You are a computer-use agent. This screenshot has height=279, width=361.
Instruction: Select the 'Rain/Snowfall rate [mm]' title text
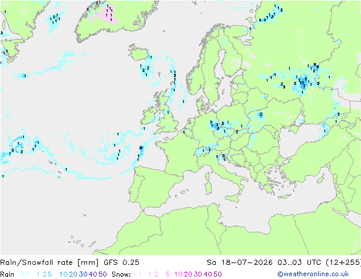[x=50, y=262]
